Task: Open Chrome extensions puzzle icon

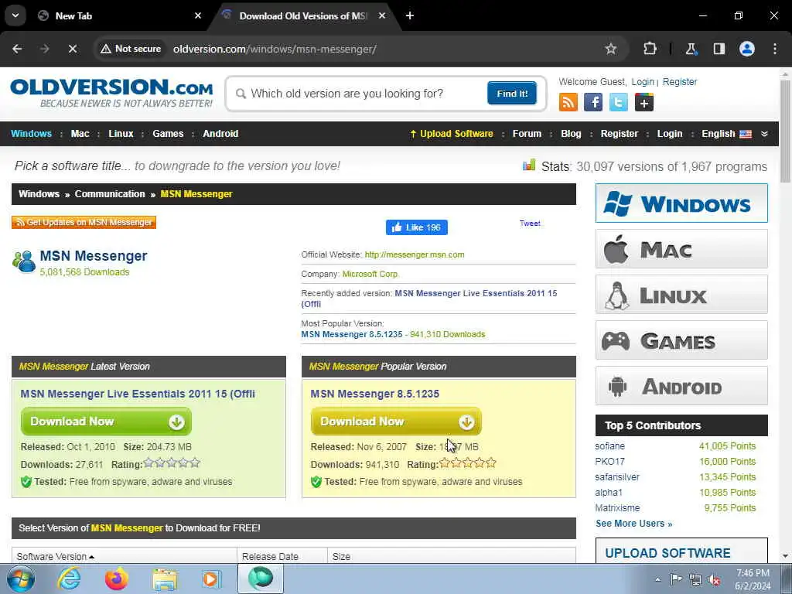Action: (650, 49)
